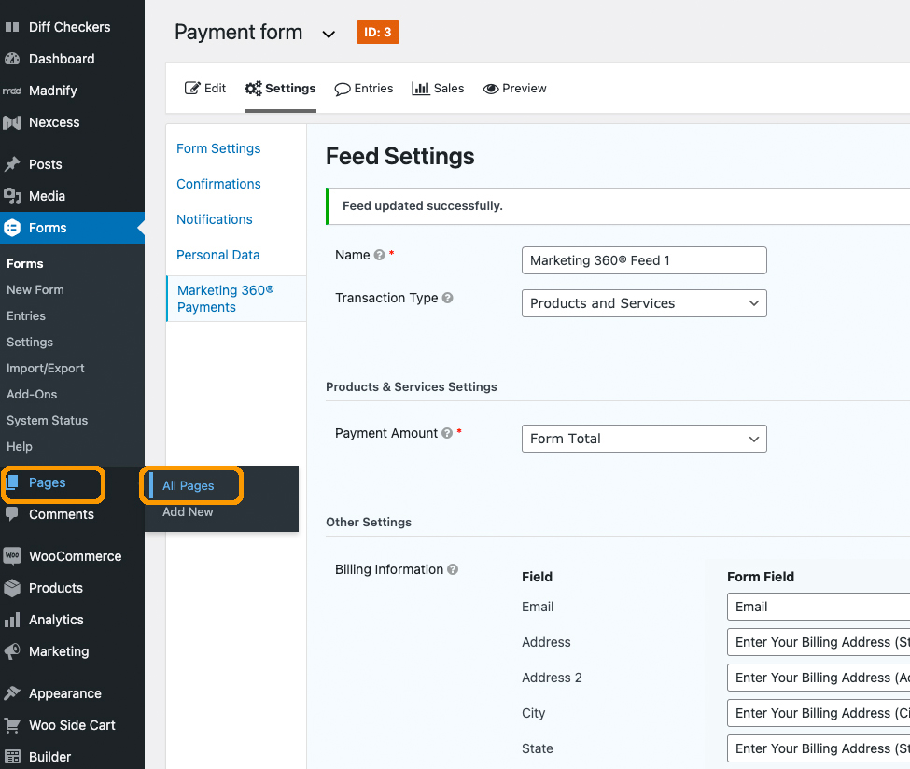Click the Appearance paintbrush icon

[x=12, y=693]
